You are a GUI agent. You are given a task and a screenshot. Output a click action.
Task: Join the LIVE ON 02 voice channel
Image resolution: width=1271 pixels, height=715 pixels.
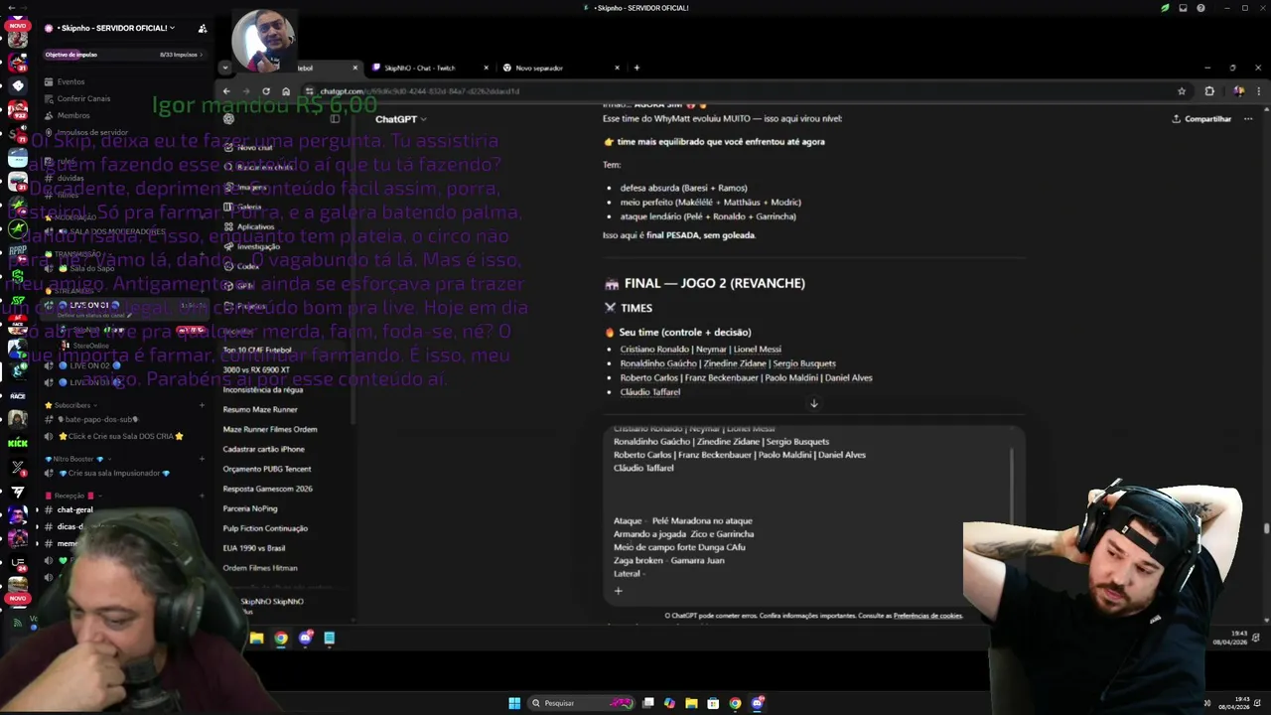click(95, 365)
